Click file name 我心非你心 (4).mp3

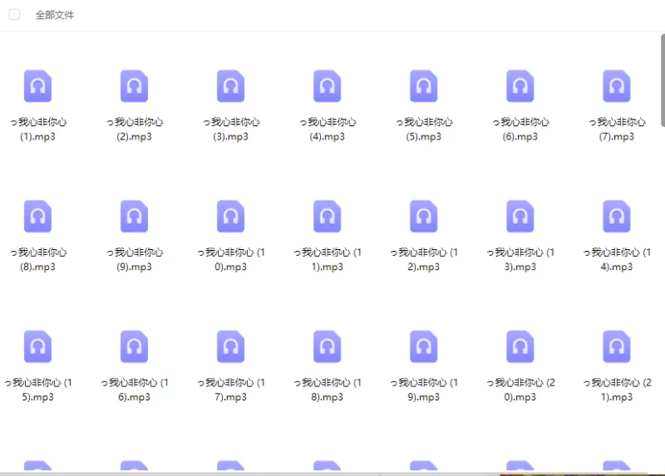tap(327, 130)
